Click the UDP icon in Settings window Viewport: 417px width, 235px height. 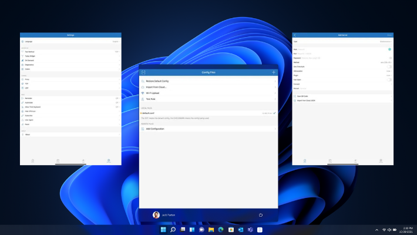click(x=22, y=88)
